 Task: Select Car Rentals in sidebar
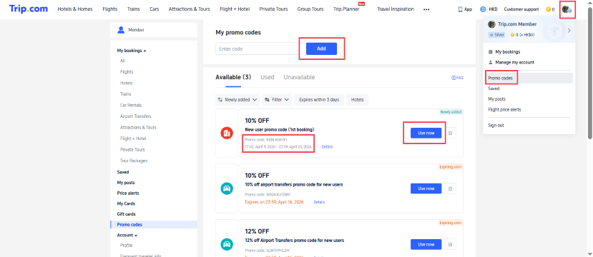click(x=131, y=105)
